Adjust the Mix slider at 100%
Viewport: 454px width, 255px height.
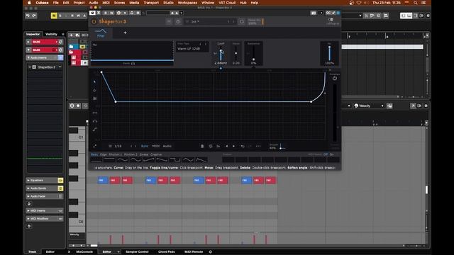click(x=329, y=54)
